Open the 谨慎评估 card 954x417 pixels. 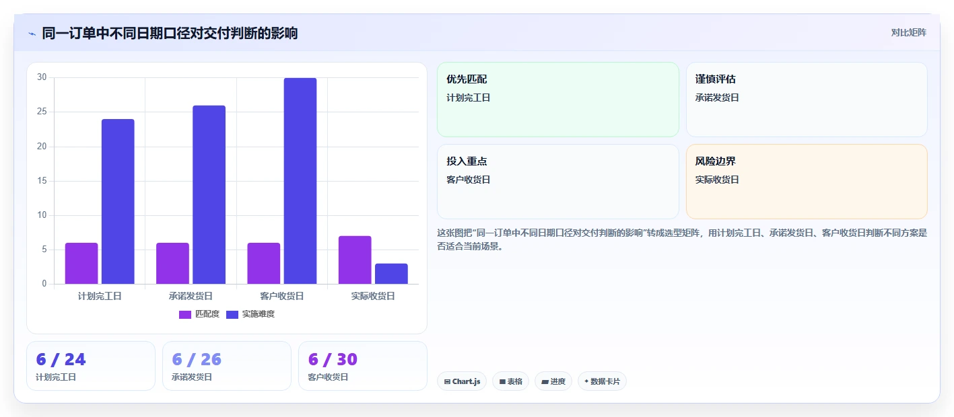click(807, 100)
